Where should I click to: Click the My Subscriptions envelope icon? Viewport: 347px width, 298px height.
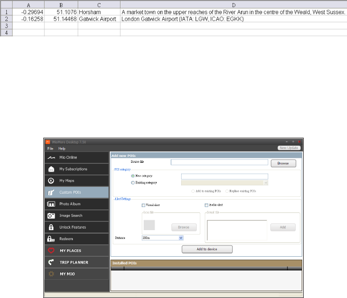(51, 169)
